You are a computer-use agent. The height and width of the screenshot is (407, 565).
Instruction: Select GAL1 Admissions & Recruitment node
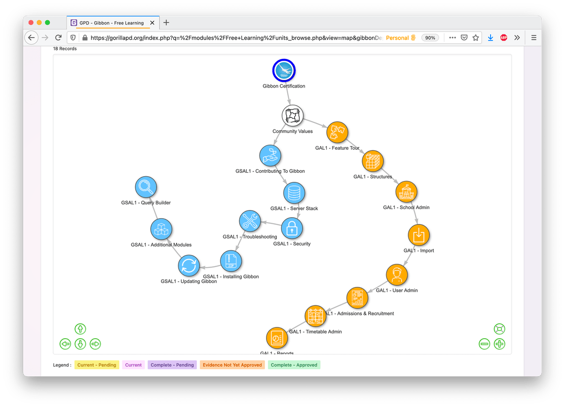(357, 298)
